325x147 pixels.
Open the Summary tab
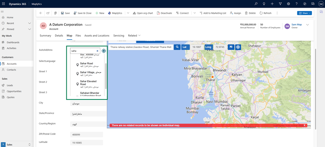tap(45, 35)
